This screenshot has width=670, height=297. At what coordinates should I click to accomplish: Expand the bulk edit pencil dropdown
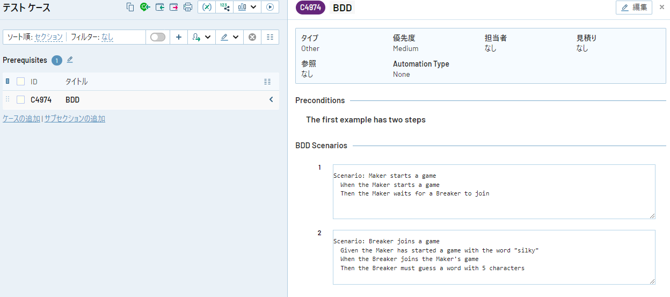point(229,37)
